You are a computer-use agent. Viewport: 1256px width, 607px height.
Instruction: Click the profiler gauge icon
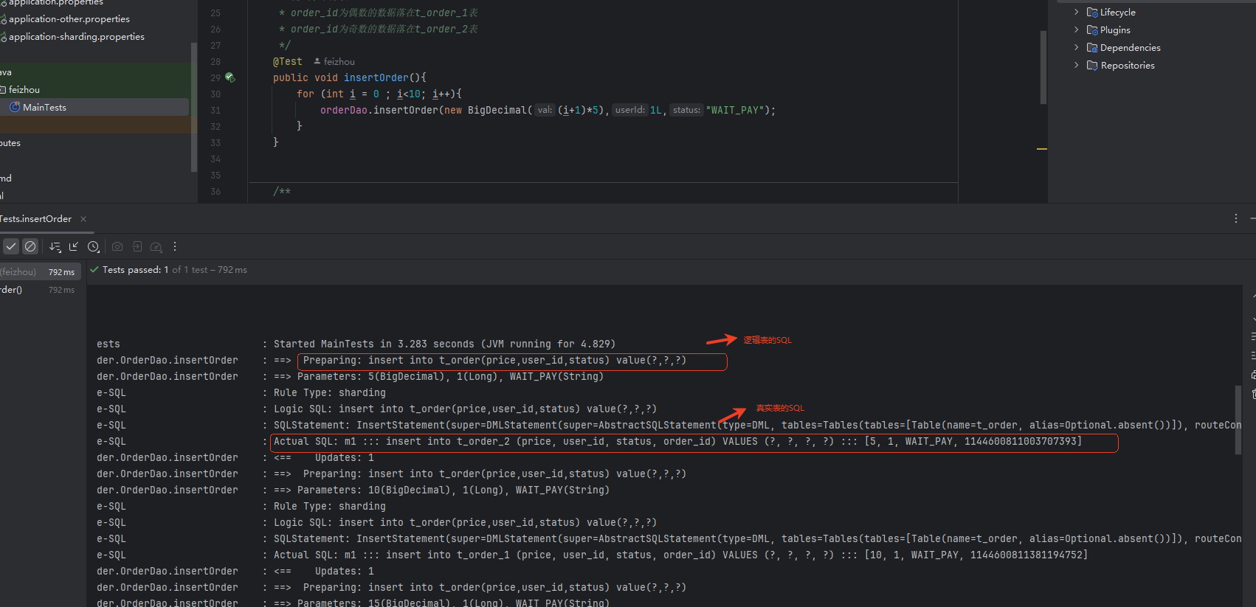(156, 247)
